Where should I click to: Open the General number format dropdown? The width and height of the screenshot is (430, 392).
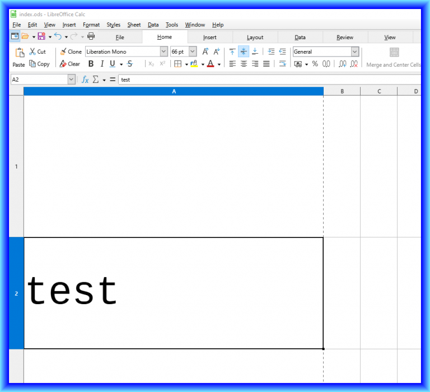[x=355, y=52]
